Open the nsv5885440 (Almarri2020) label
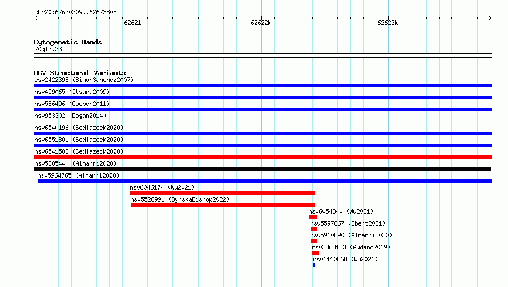 pyautogui.click(x=75, y=163)
